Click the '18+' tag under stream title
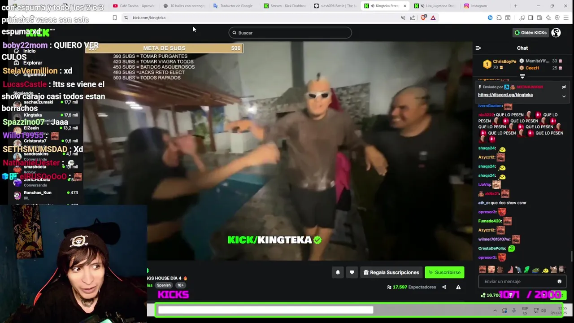The width and height of the screenshot is (574, 323). (180, 285)
